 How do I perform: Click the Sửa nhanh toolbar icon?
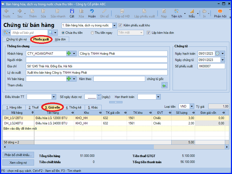tap(58, 11)
